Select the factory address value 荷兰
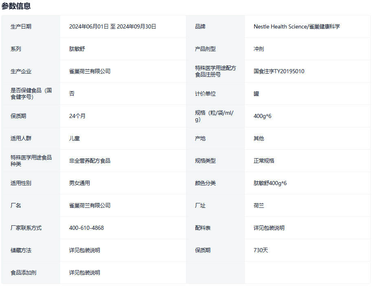Image resolution: width=376 pixels, height=290 pixels. [259, 205]
